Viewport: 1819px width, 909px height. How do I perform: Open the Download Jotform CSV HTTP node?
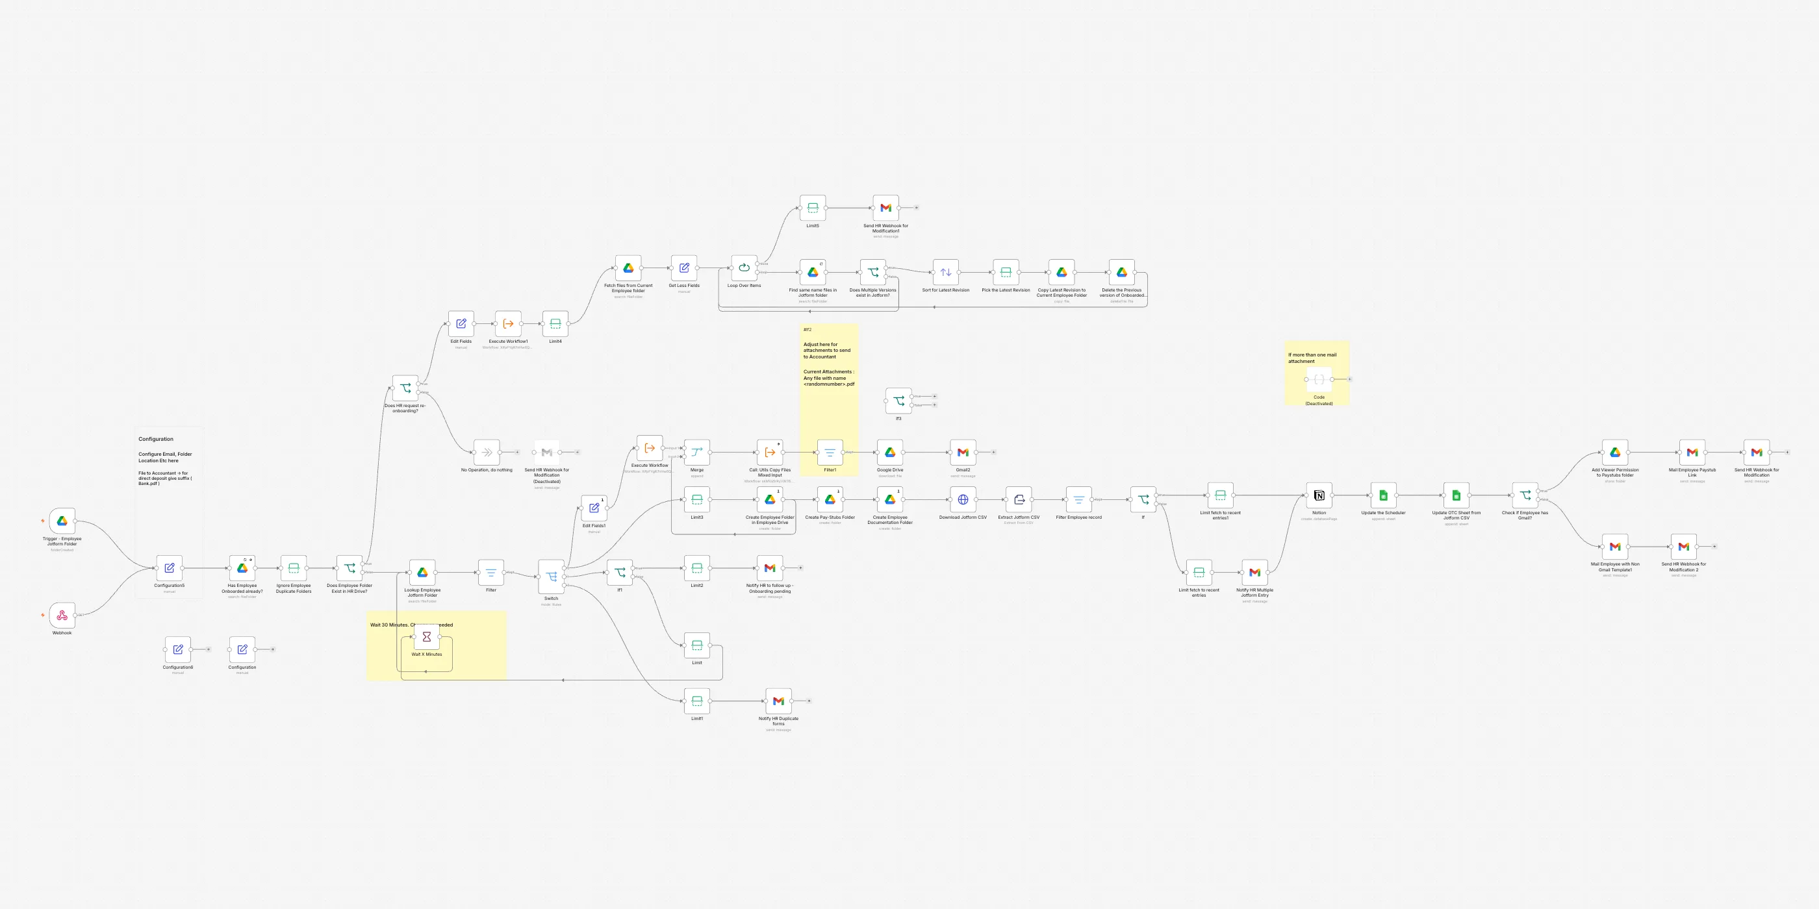(x=963, y=500)
